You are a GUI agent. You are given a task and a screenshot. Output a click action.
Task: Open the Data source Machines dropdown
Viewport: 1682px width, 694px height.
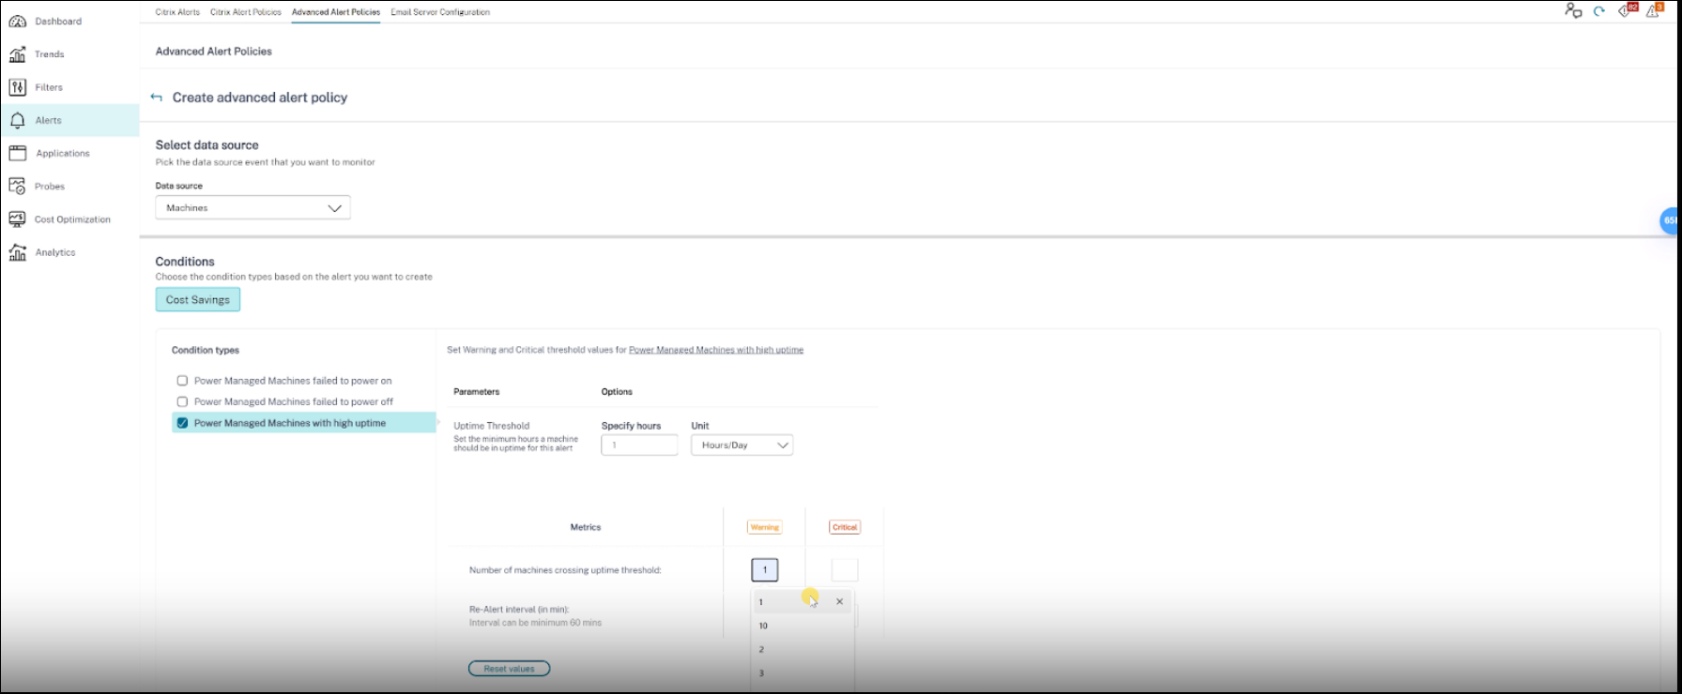pyautogui.click(x=252, y=207)
